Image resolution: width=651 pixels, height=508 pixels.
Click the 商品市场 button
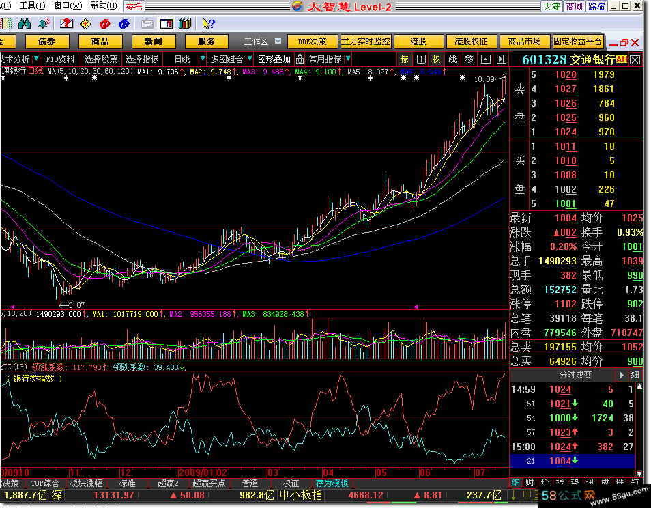click(524, 42)
